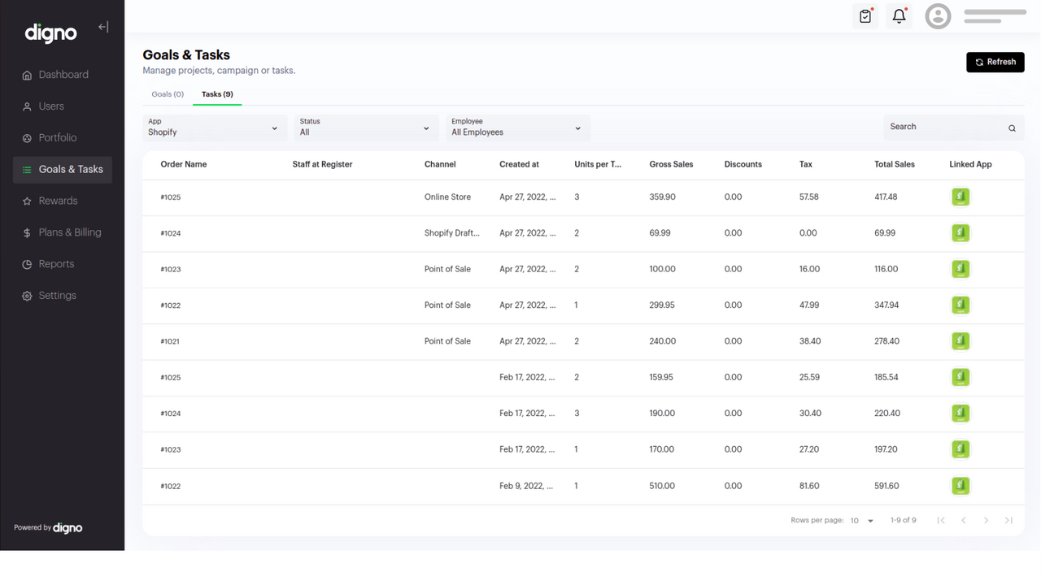Click the Powered by digno footer link

coord(48,528)
